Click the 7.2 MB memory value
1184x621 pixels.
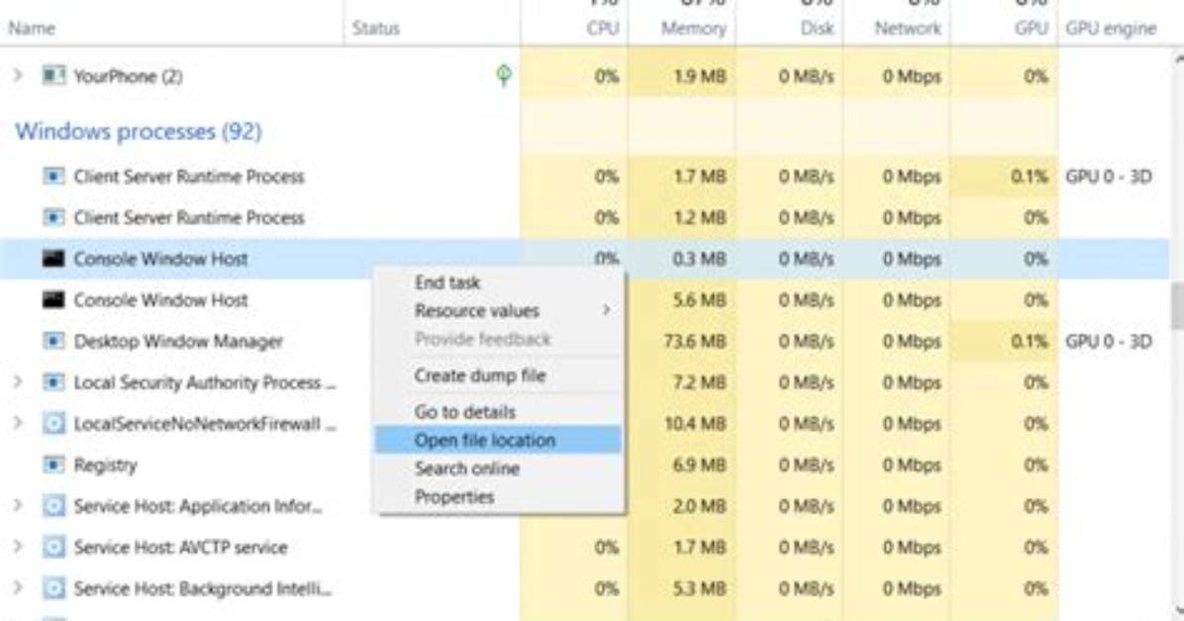(x=699, y=383)
